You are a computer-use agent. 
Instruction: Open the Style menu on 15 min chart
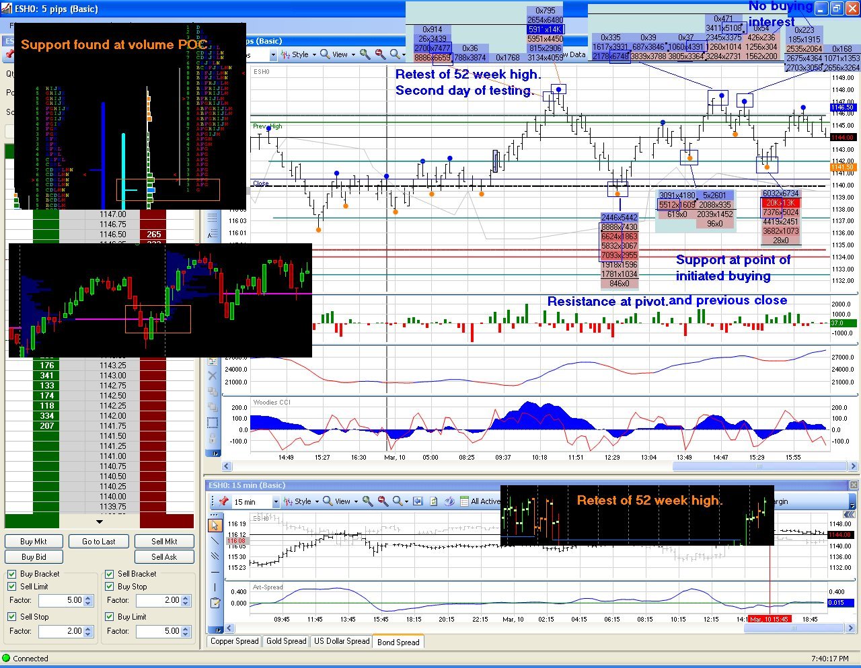302,501
